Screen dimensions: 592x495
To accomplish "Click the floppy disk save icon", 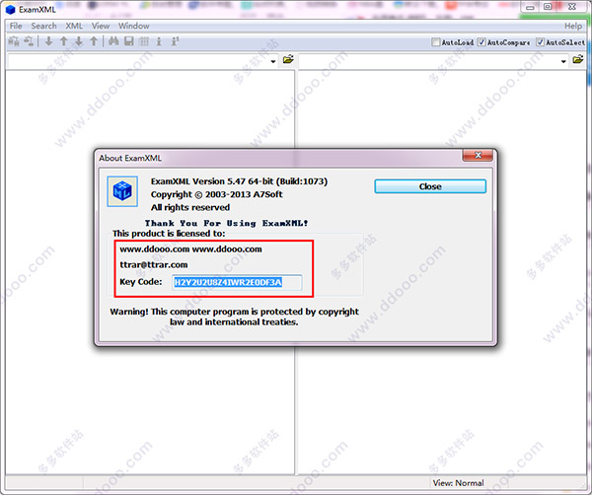I will pos(128,41).
